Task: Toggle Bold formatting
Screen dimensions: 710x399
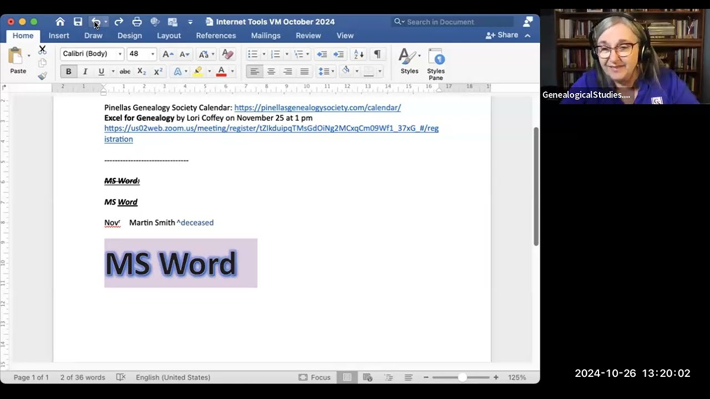Action: pos(68,71)
